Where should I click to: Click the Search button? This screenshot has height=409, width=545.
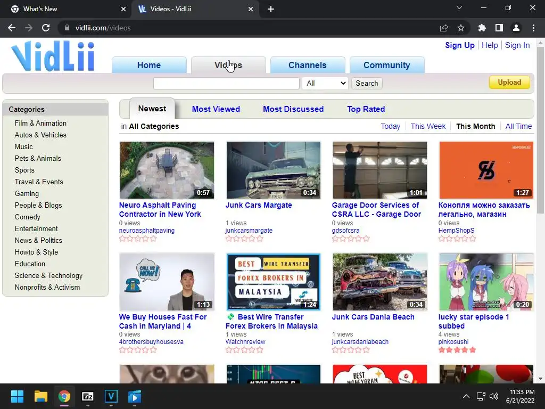coord(367,83)
